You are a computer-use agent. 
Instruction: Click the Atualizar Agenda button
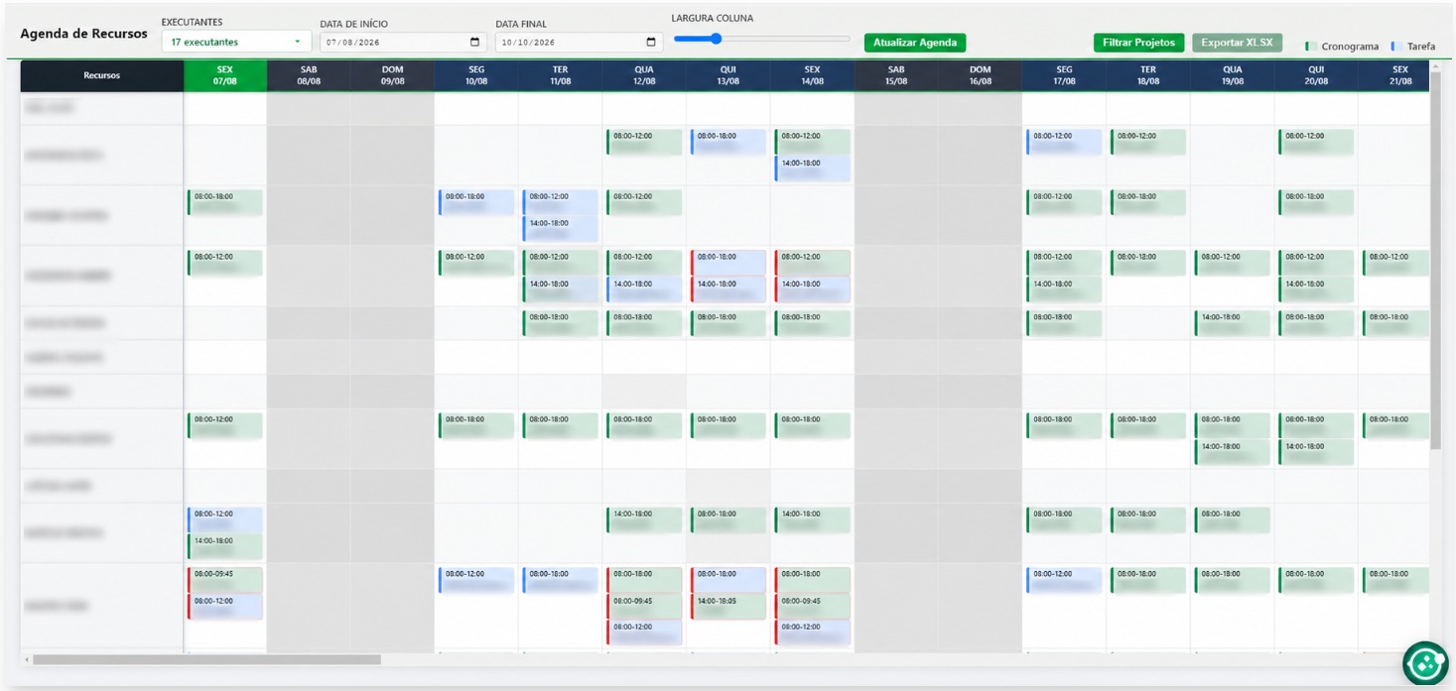915,43
